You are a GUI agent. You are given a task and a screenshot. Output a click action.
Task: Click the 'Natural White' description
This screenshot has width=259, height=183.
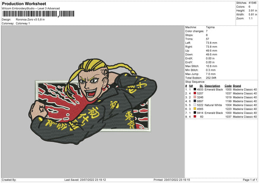(213, 105)
